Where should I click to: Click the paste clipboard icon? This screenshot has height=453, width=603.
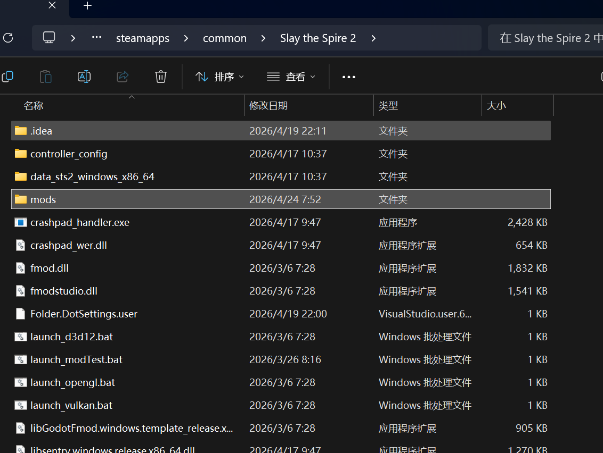pos(46,77)
